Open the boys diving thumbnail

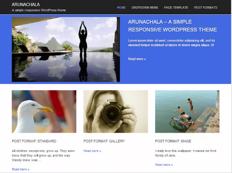tap(187, 112)
